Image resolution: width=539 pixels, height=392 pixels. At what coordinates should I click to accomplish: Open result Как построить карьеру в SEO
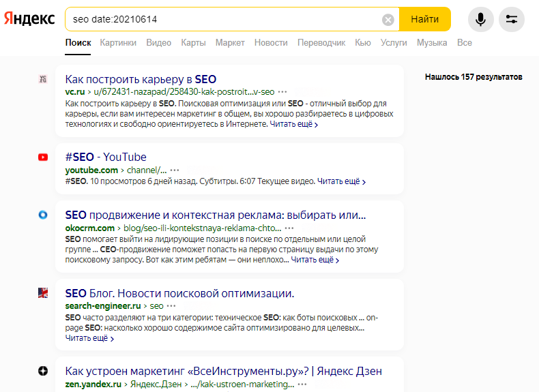point(141,79)
